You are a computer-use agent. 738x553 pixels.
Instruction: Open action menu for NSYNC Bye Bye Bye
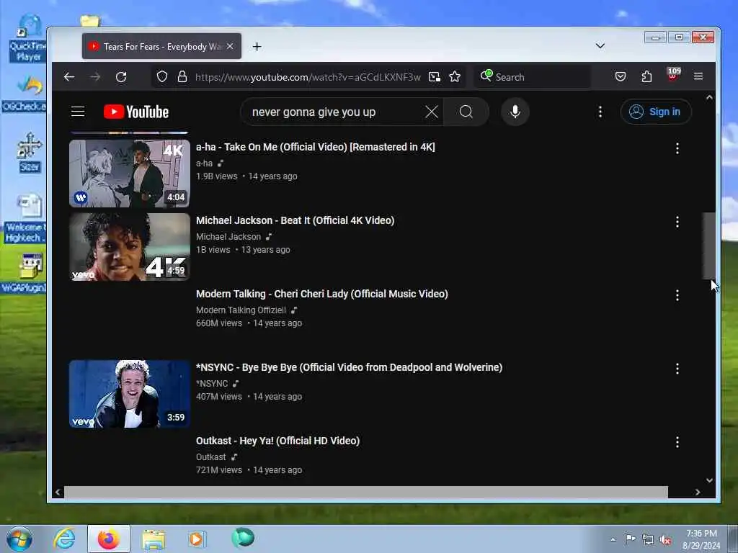coord(677,369)
